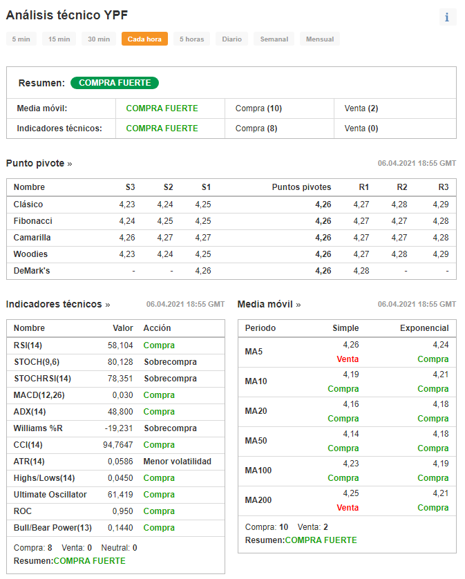This screenshot has height=579, width=465.
Task: Click the Fibonacci pivot row name
Action: pyautogui.click(x=33, y=221)
